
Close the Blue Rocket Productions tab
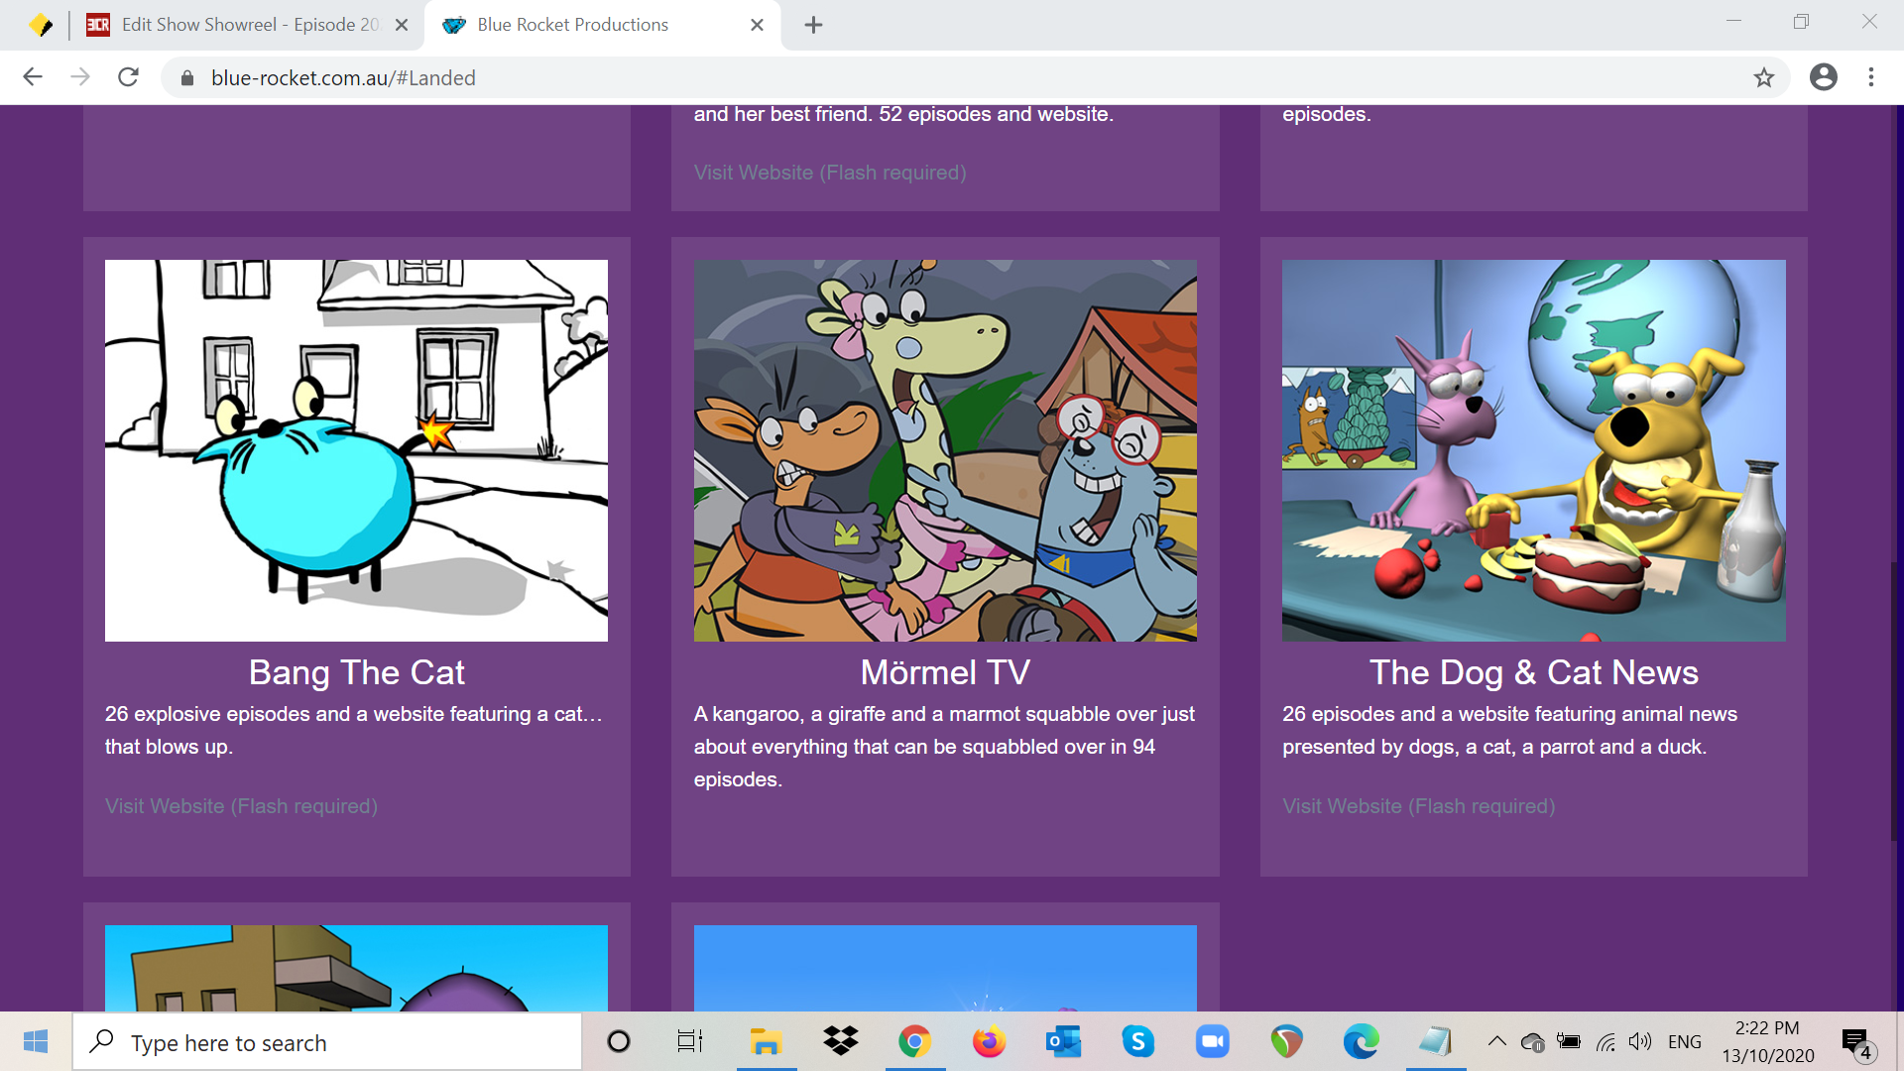point(757,25)
